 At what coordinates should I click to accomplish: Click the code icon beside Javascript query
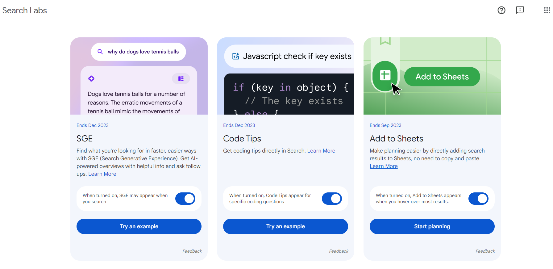(236, 56)
